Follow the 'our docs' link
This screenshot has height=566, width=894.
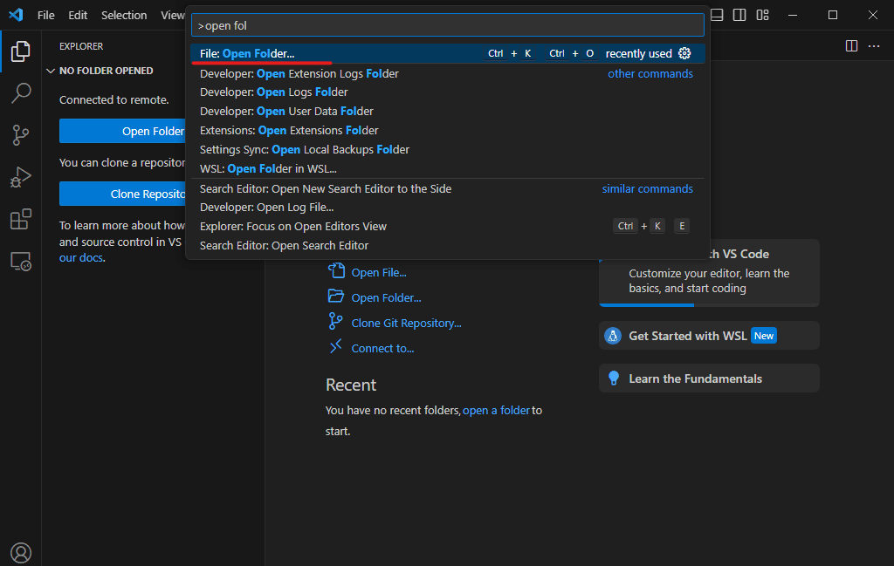[x=81, y=257]
